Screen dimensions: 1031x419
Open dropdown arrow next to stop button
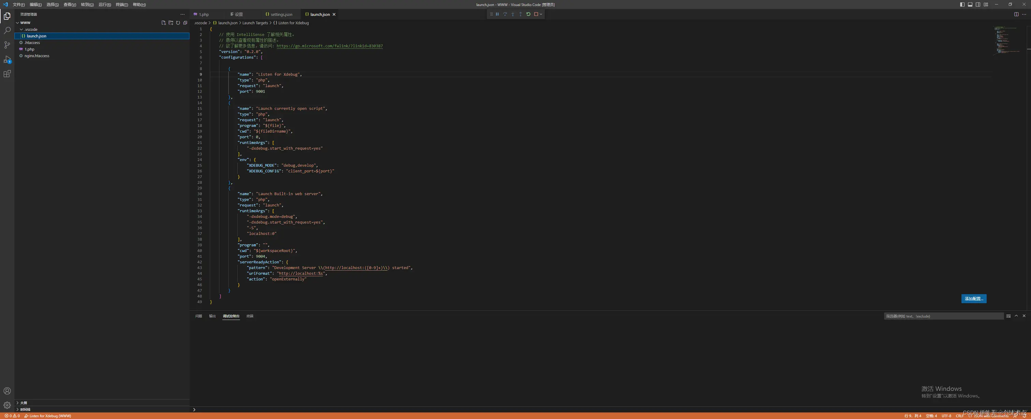pyautogui.click(x=541, y=14)
